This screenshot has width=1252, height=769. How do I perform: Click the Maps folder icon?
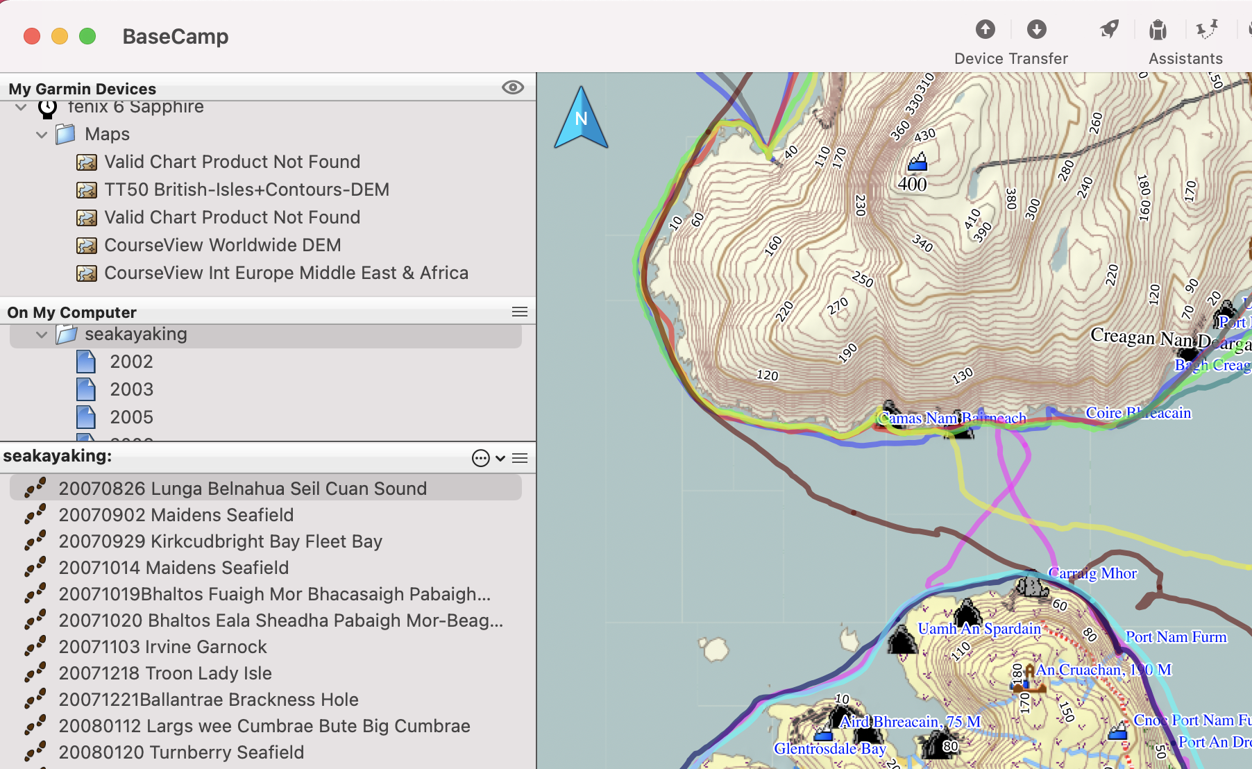click(x=65, y=134)
